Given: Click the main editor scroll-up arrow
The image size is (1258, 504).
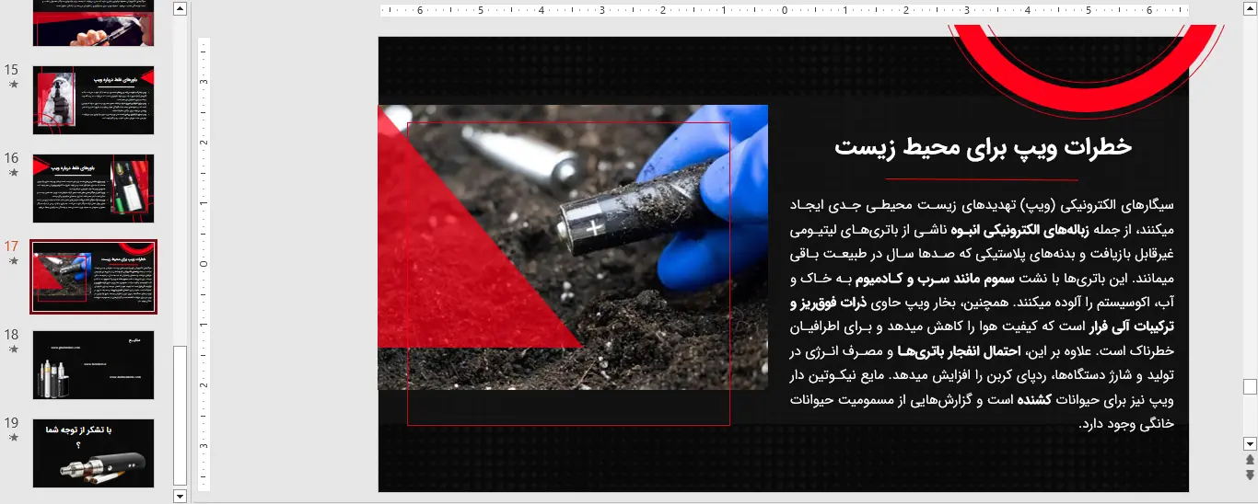Looking at the screenshot, I should (1250, 9).
